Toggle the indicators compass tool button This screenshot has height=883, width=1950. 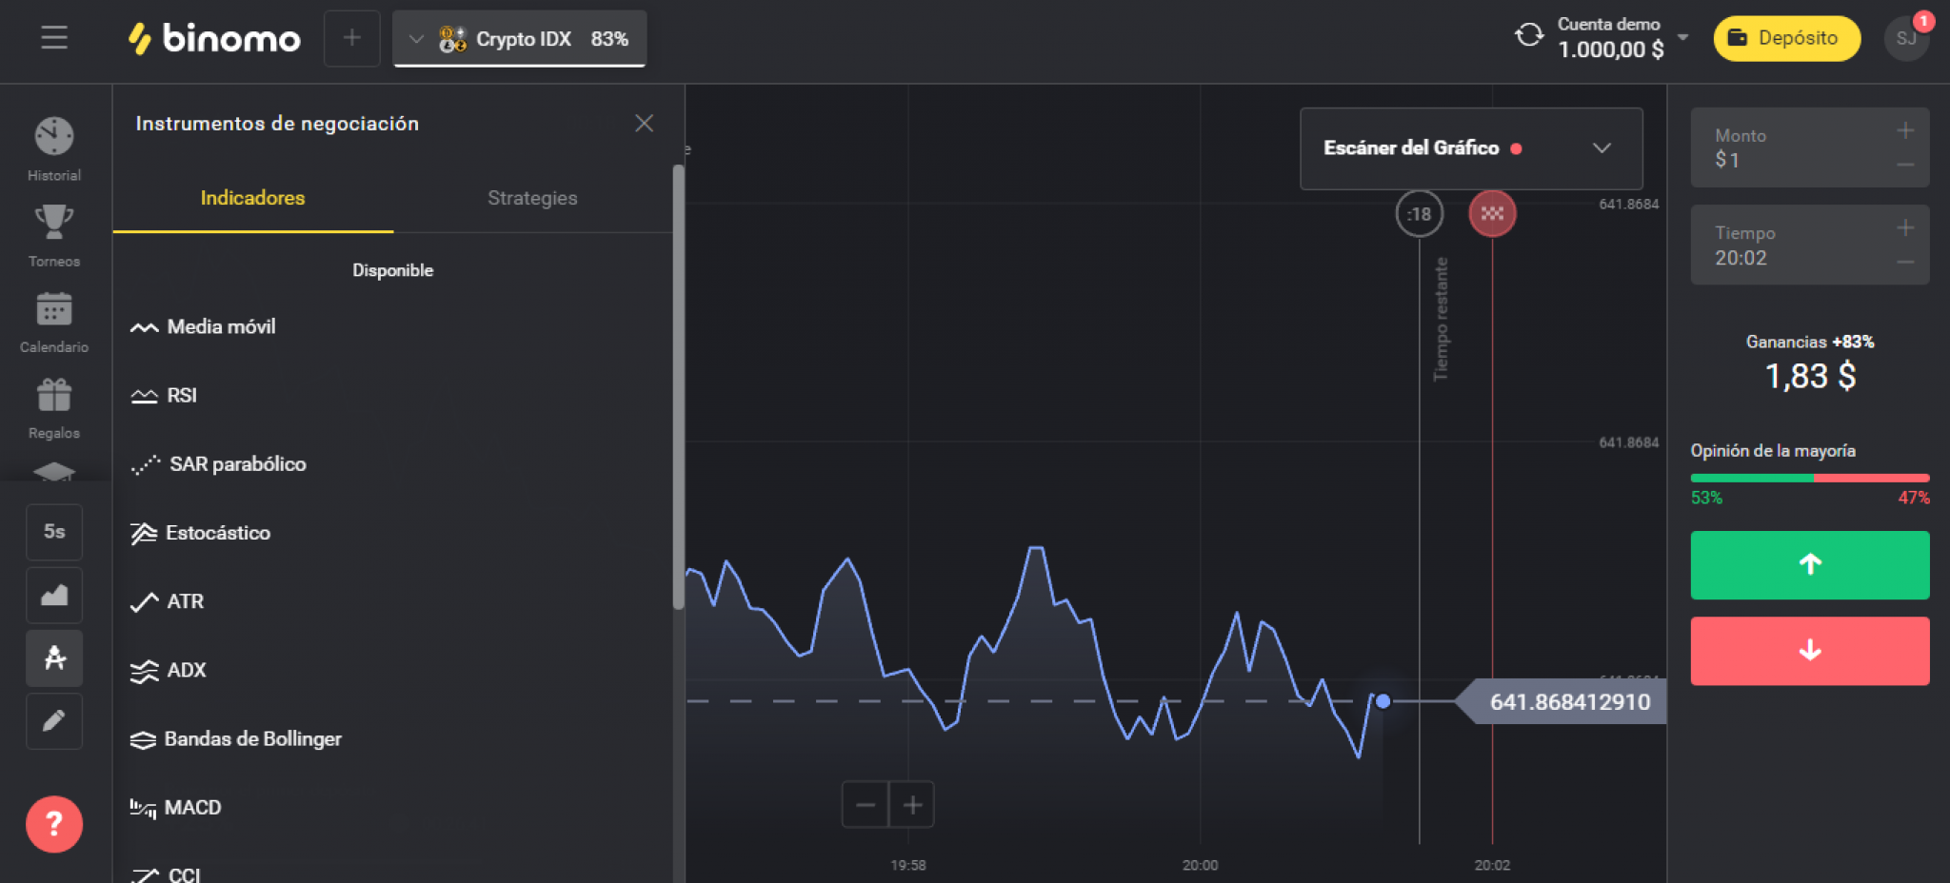[x=54, y=658]
